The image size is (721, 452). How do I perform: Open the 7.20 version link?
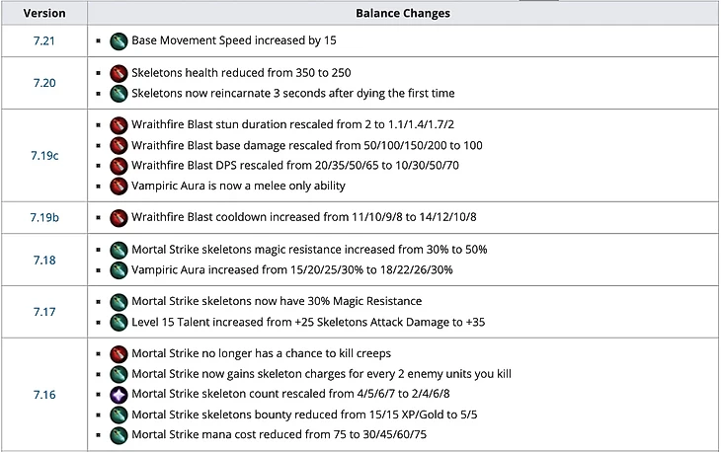click(44, 83)
